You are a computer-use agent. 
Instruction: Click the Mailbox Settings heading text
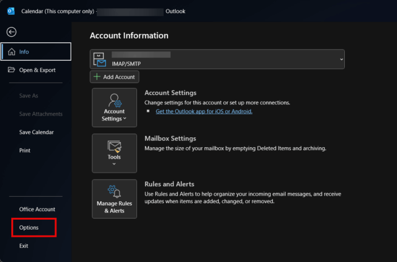coord(171,138)
